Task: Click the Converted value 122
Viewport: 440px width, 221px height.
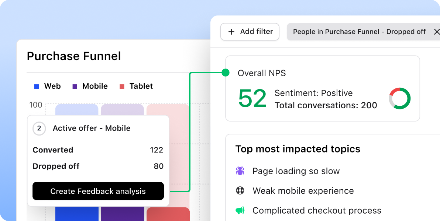Action: pyautogui.click(x=157, y=150)
